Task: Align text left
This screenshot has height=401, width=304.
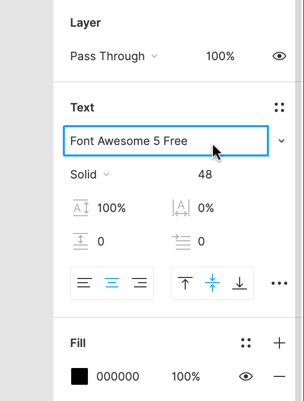Action: point(85,283)
